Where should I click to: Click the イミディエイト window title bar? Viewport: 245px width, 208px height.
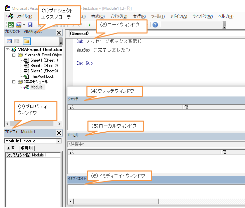156,180
